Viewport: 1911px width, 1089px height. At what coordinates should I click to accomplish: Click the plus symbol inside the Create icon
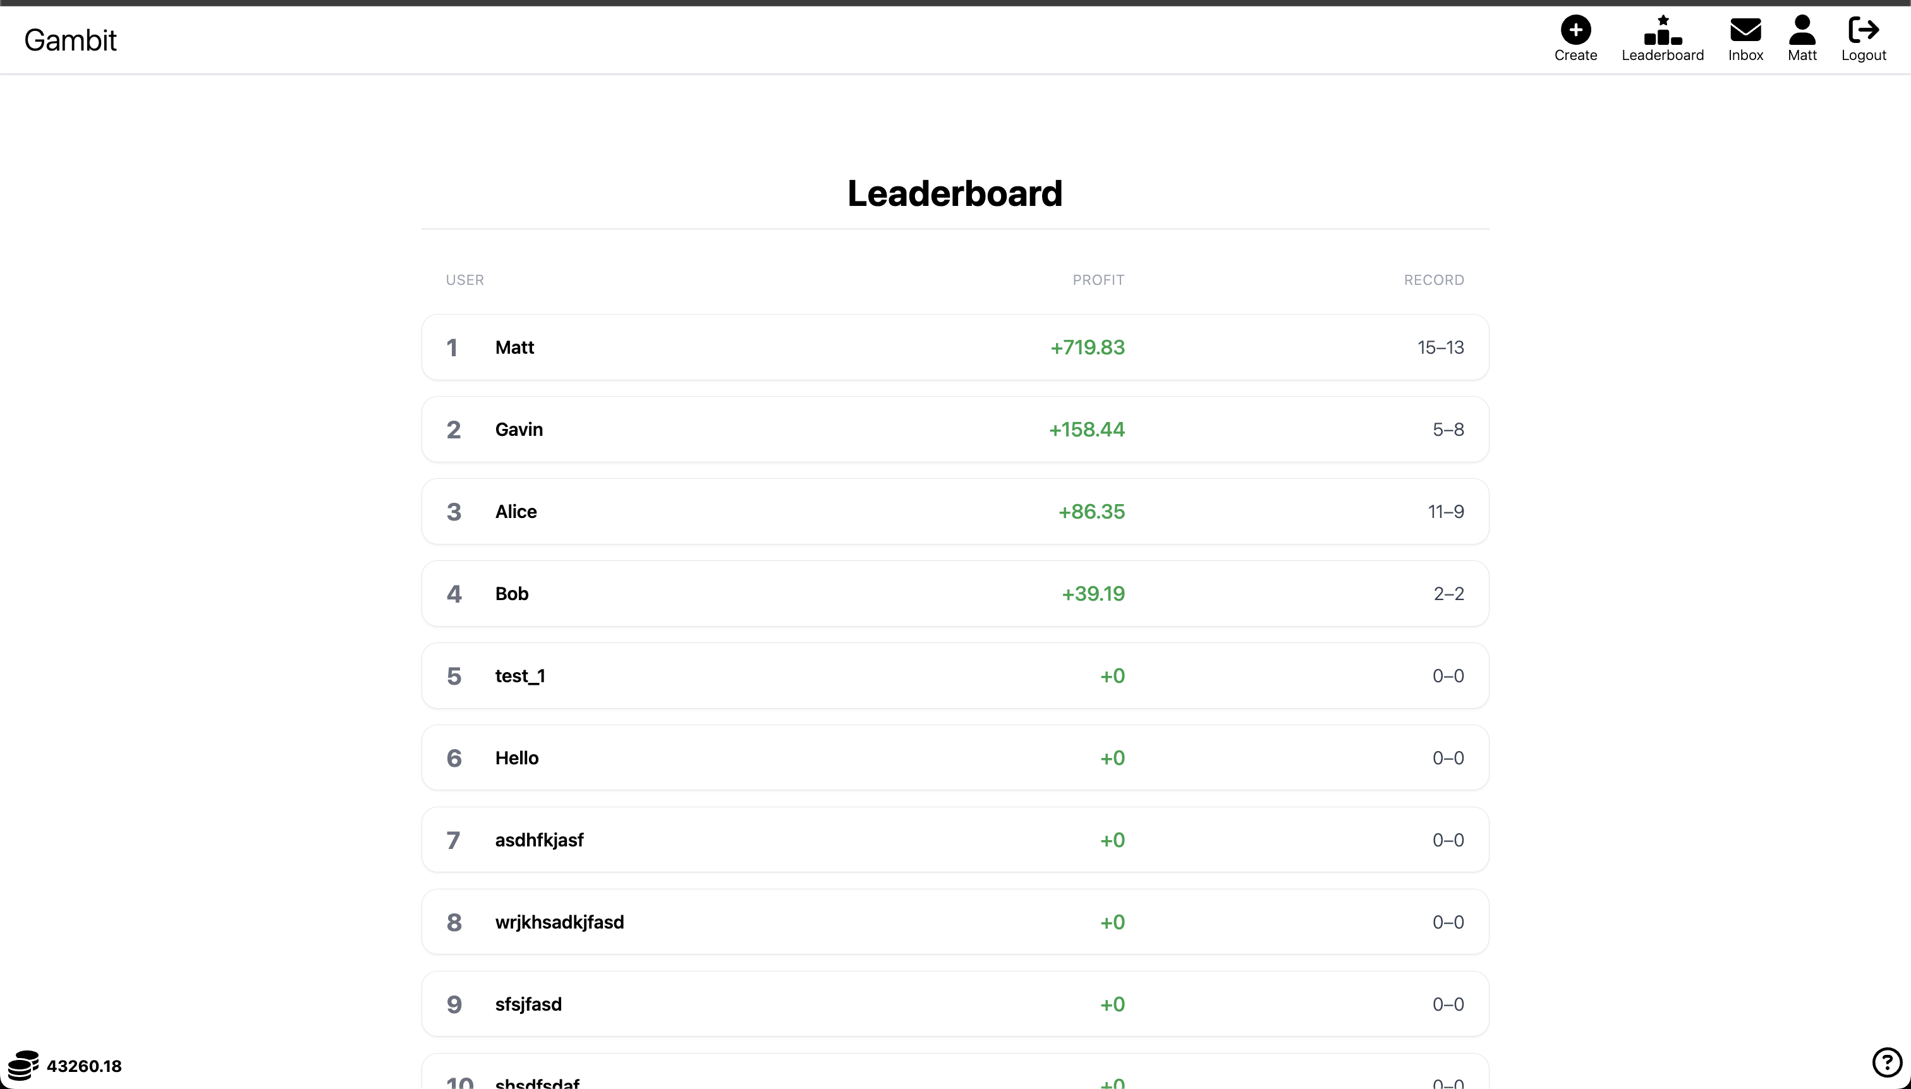(1575, 31)
